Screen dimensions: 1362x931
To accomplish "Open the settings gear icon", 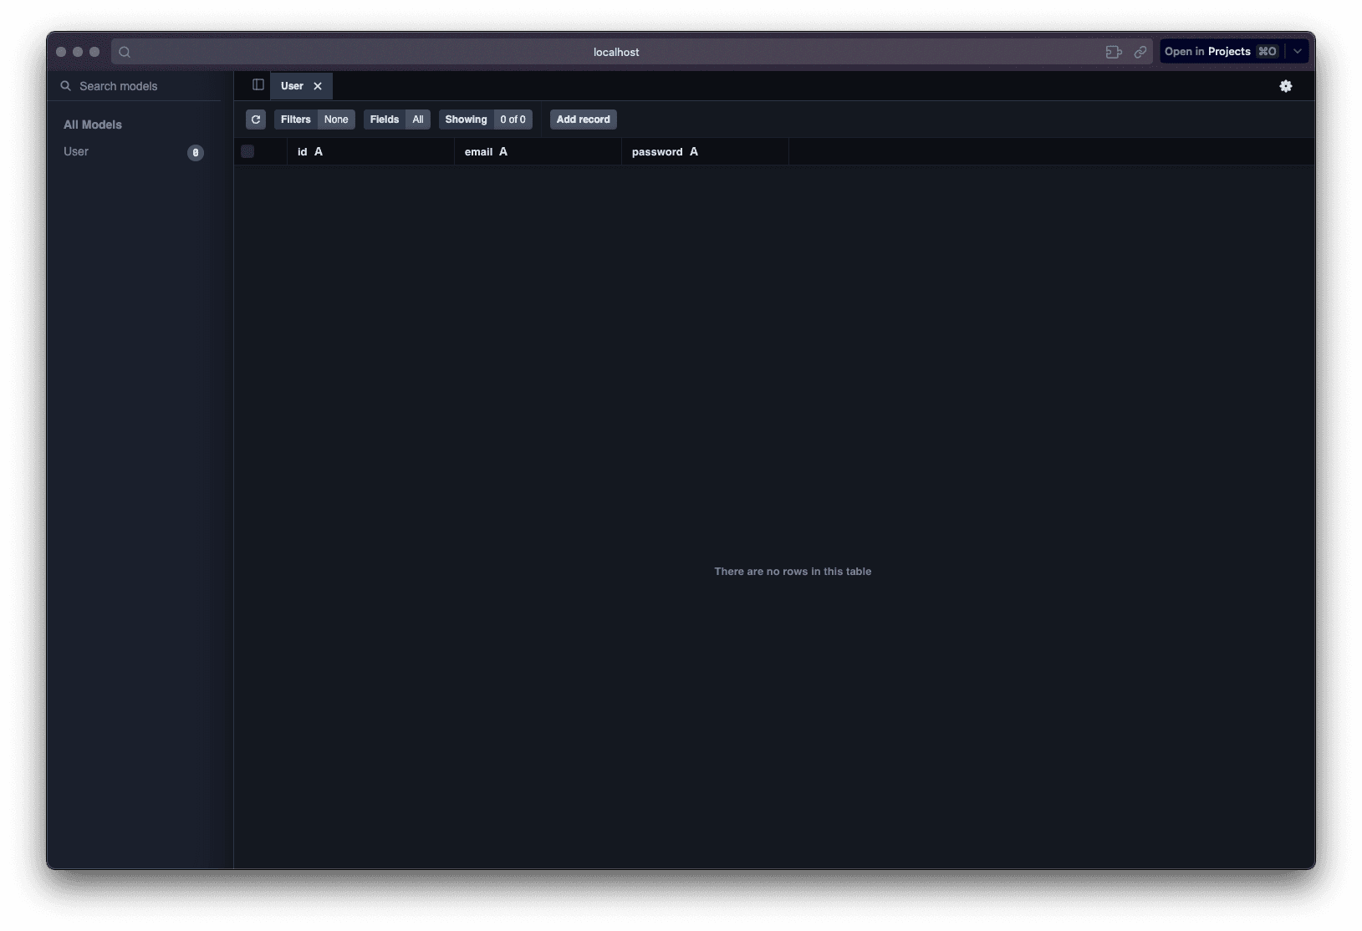I will tap(1286, 86).
